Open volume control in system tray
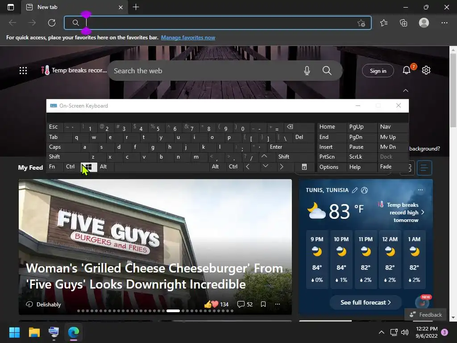457x343 pixels. pos(405,332)
